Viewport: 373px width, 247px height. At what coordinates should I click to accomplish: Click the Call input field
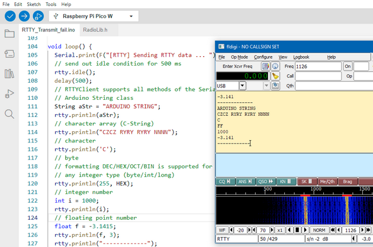click(318, 76)
